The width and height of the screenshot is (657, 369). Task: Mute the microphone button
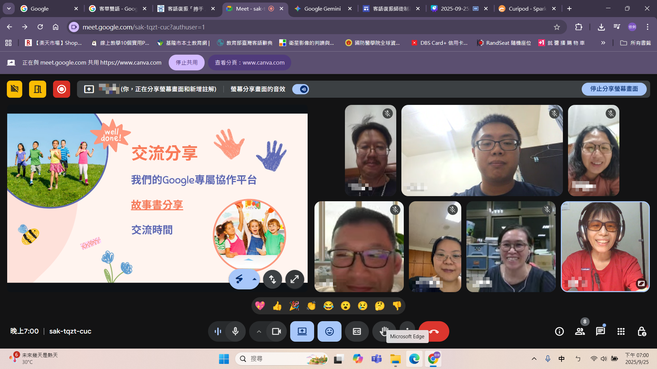click(235, 331)
